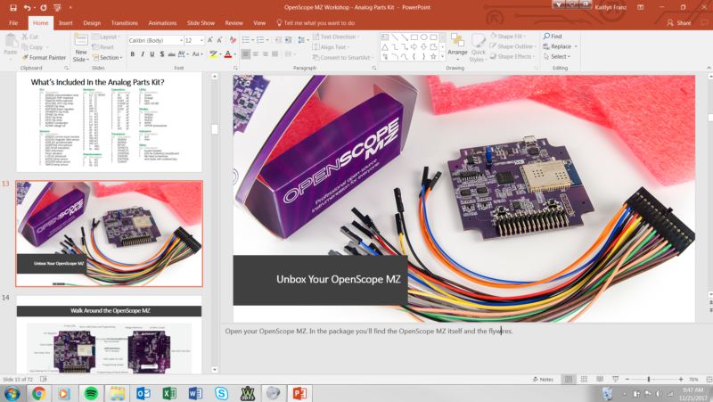Apply the red font color swatch
Image resolution: width=713 pixels, height=402 pixels.
[228, 54]
